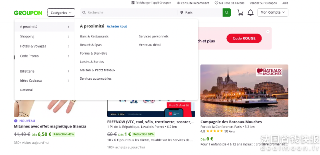Click the magnifier icon in Recherche field
Screen dimensions: 320x155
84,13
